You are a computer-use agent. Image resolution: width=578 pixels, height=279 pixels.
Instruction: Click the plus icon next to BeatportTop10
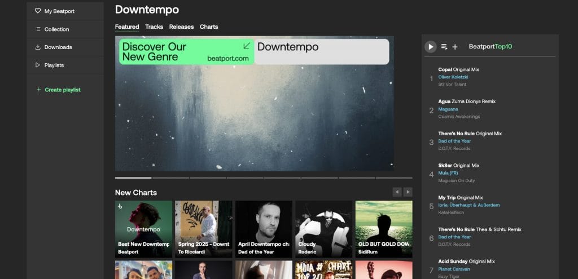[x=455, y=47]
